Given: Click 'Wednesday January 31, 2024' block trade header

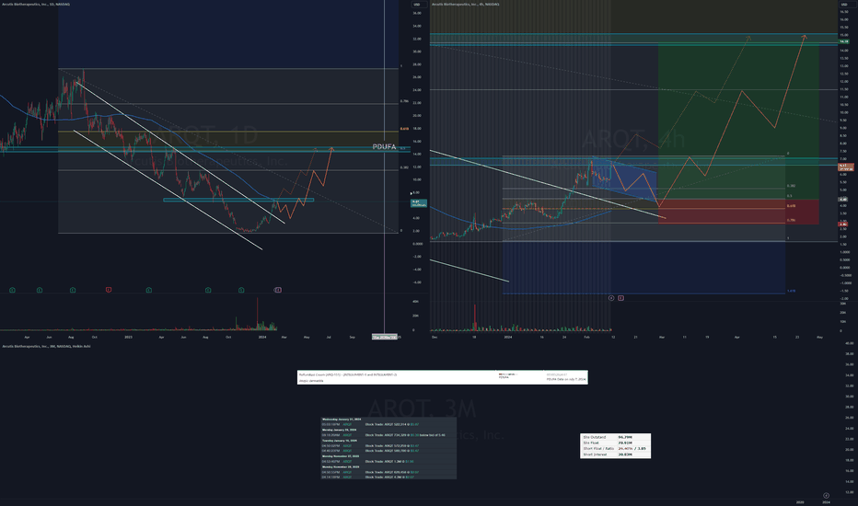Looking at the screenshot, I should pos(342,419).
